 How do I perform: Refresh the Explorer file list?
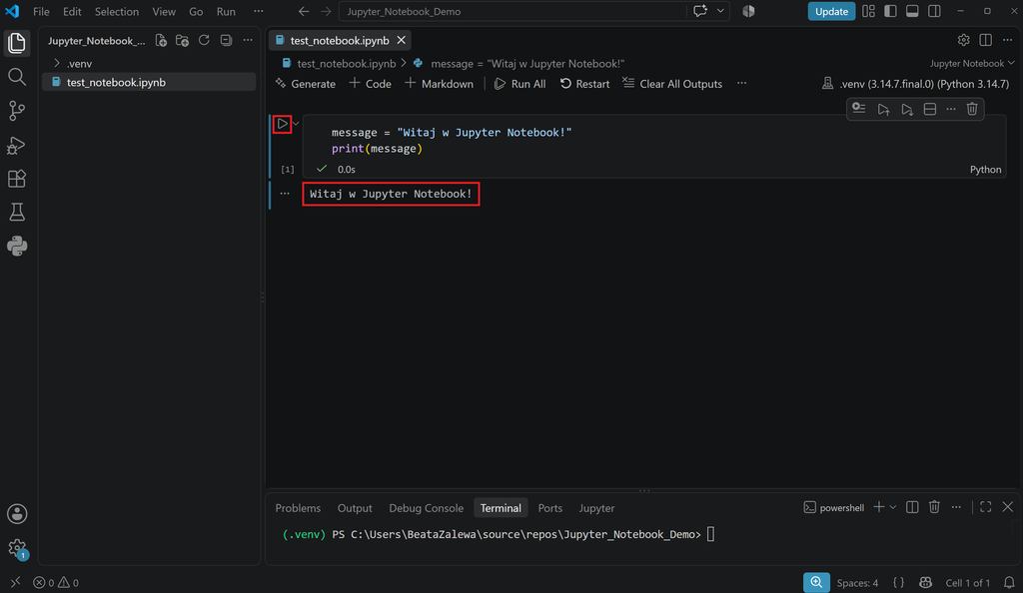[x=204, y=40]
